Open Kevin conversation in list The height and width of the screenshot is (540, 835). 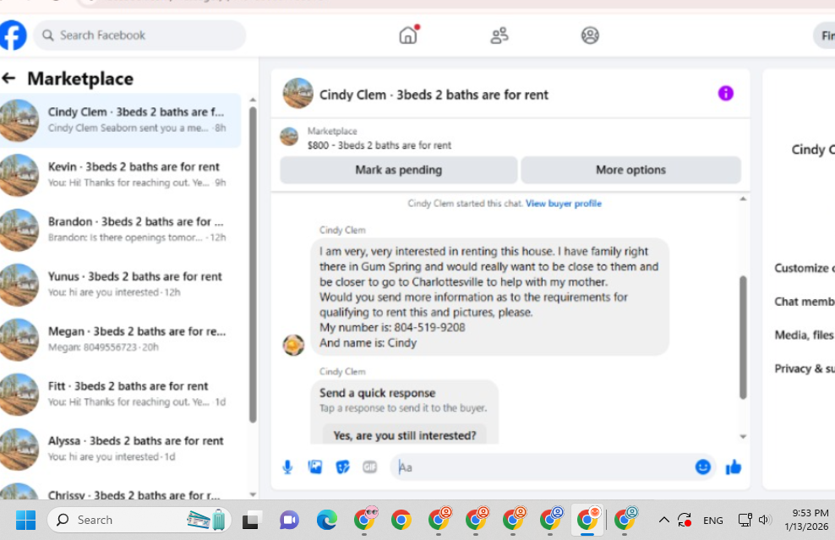pyautogui.click(x=120, y=175)
